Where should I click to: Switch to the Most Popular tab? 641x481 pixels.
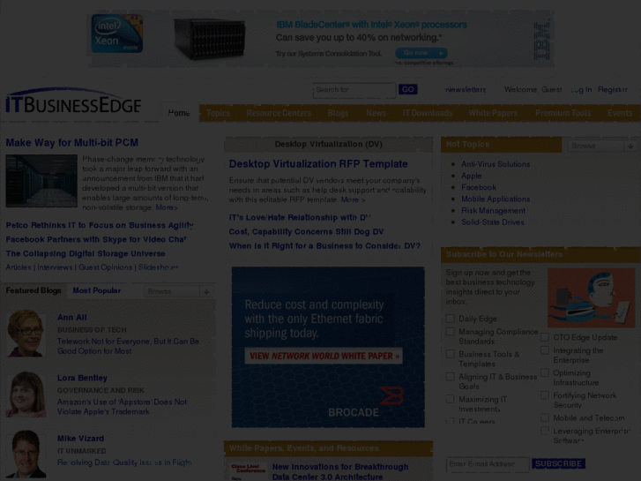pos(96,290)
